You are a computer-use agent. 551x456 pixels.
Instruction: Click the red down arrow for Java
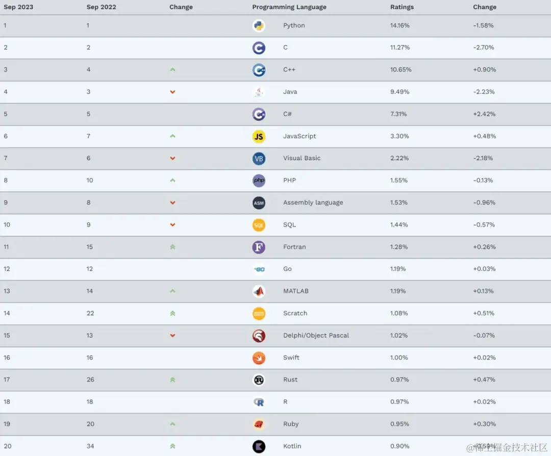(172, 92)
